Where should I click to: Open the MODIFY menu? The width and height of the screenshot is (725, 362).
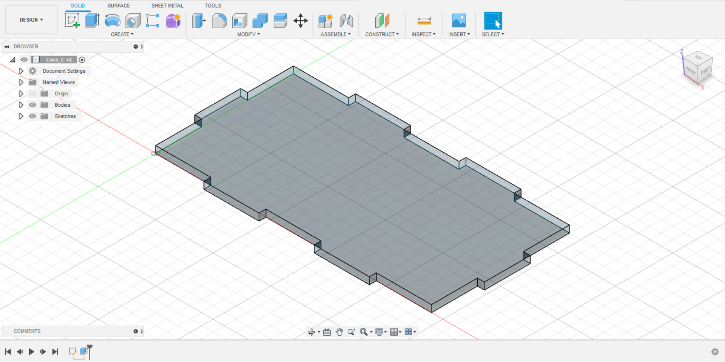point(248,34)
